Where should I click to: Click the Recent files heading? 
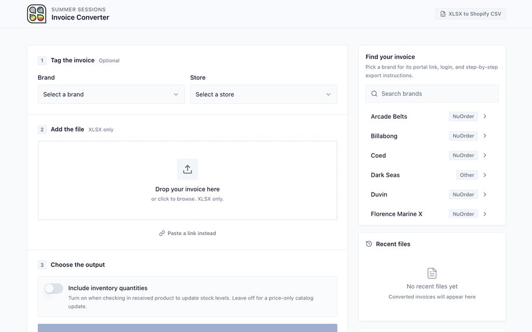click(x=393, y=244)
